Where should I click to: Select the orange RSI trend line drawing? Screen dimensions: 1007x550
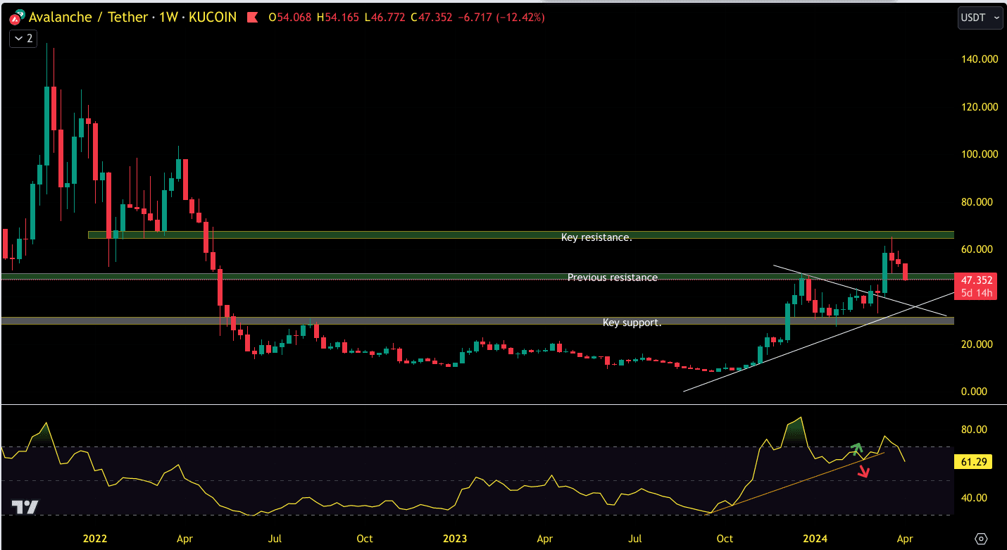pos(796,483)
